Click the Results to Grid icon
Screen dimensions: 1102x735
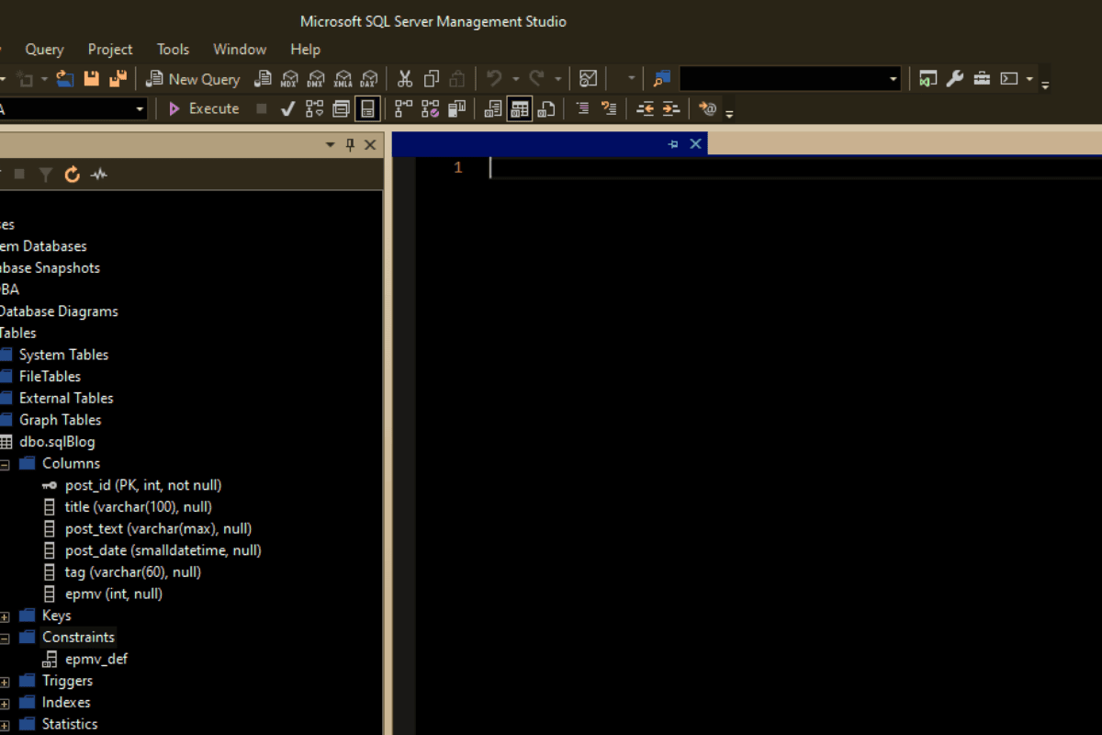(520, 108)
